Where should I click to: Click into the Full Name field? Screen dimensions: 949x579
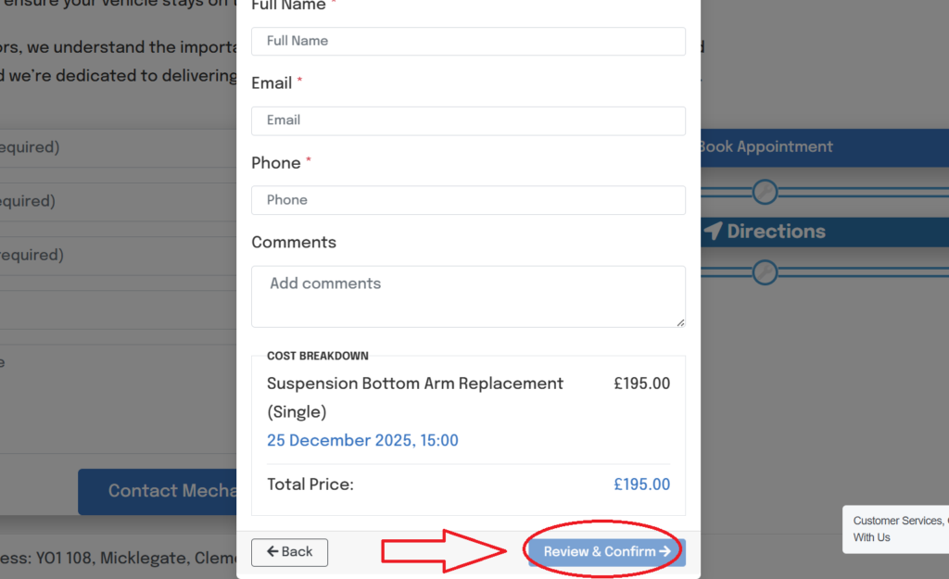pyautogui.click(x=468, y=41)
